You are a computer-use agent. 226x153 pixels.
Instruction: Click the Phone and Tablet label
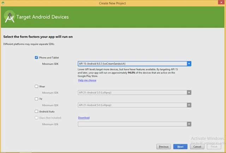click(49, 57)
